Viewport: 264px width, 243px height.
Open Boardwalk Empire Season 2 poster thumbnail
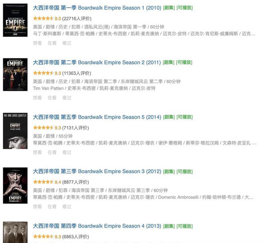click(15, 75)
